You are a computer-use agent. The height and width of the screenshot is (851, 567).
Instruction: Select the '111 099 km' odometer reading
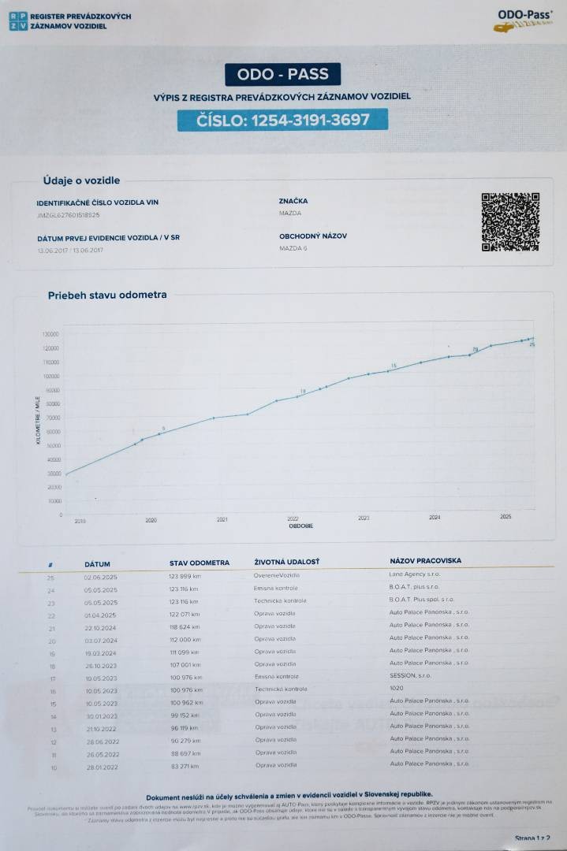coord(185,652)
